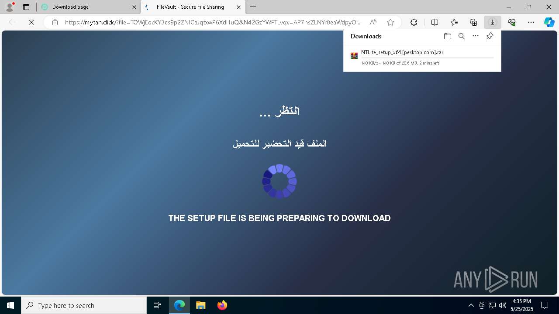The width and height of the screenshot is (559, 314).
Task: Open a new tab with plus button
Action: (x=253, y=7)
